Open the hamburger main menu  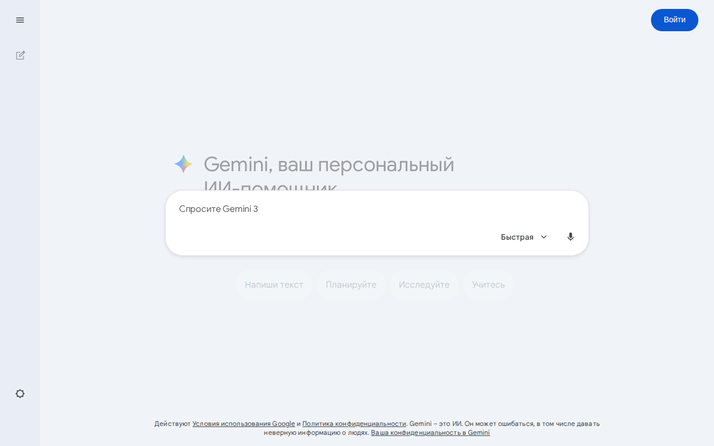click(x=20, y=20)
